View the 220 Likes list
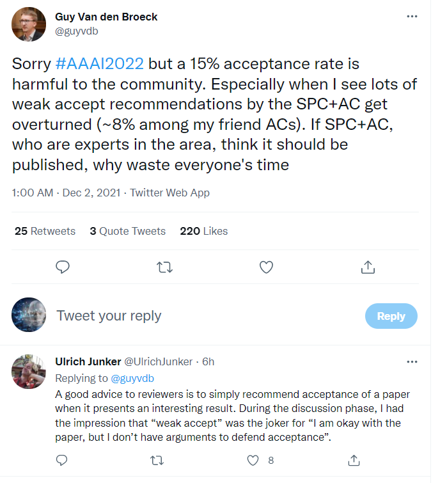447x483 pixels. pyautogui.click(x=203, y=231)
